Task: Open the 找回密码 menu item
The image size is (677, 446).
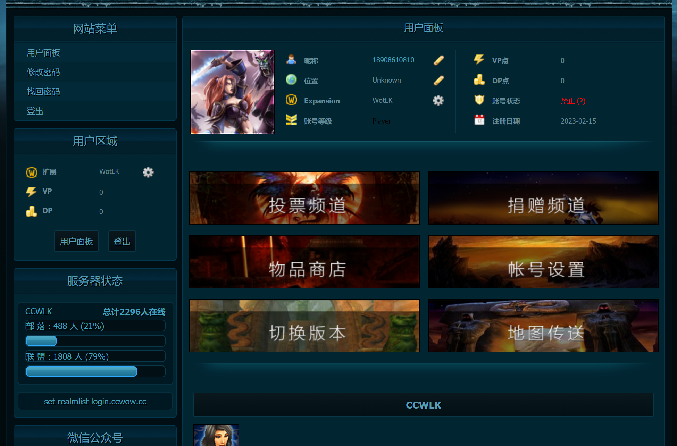Action: tap(43, 92)
